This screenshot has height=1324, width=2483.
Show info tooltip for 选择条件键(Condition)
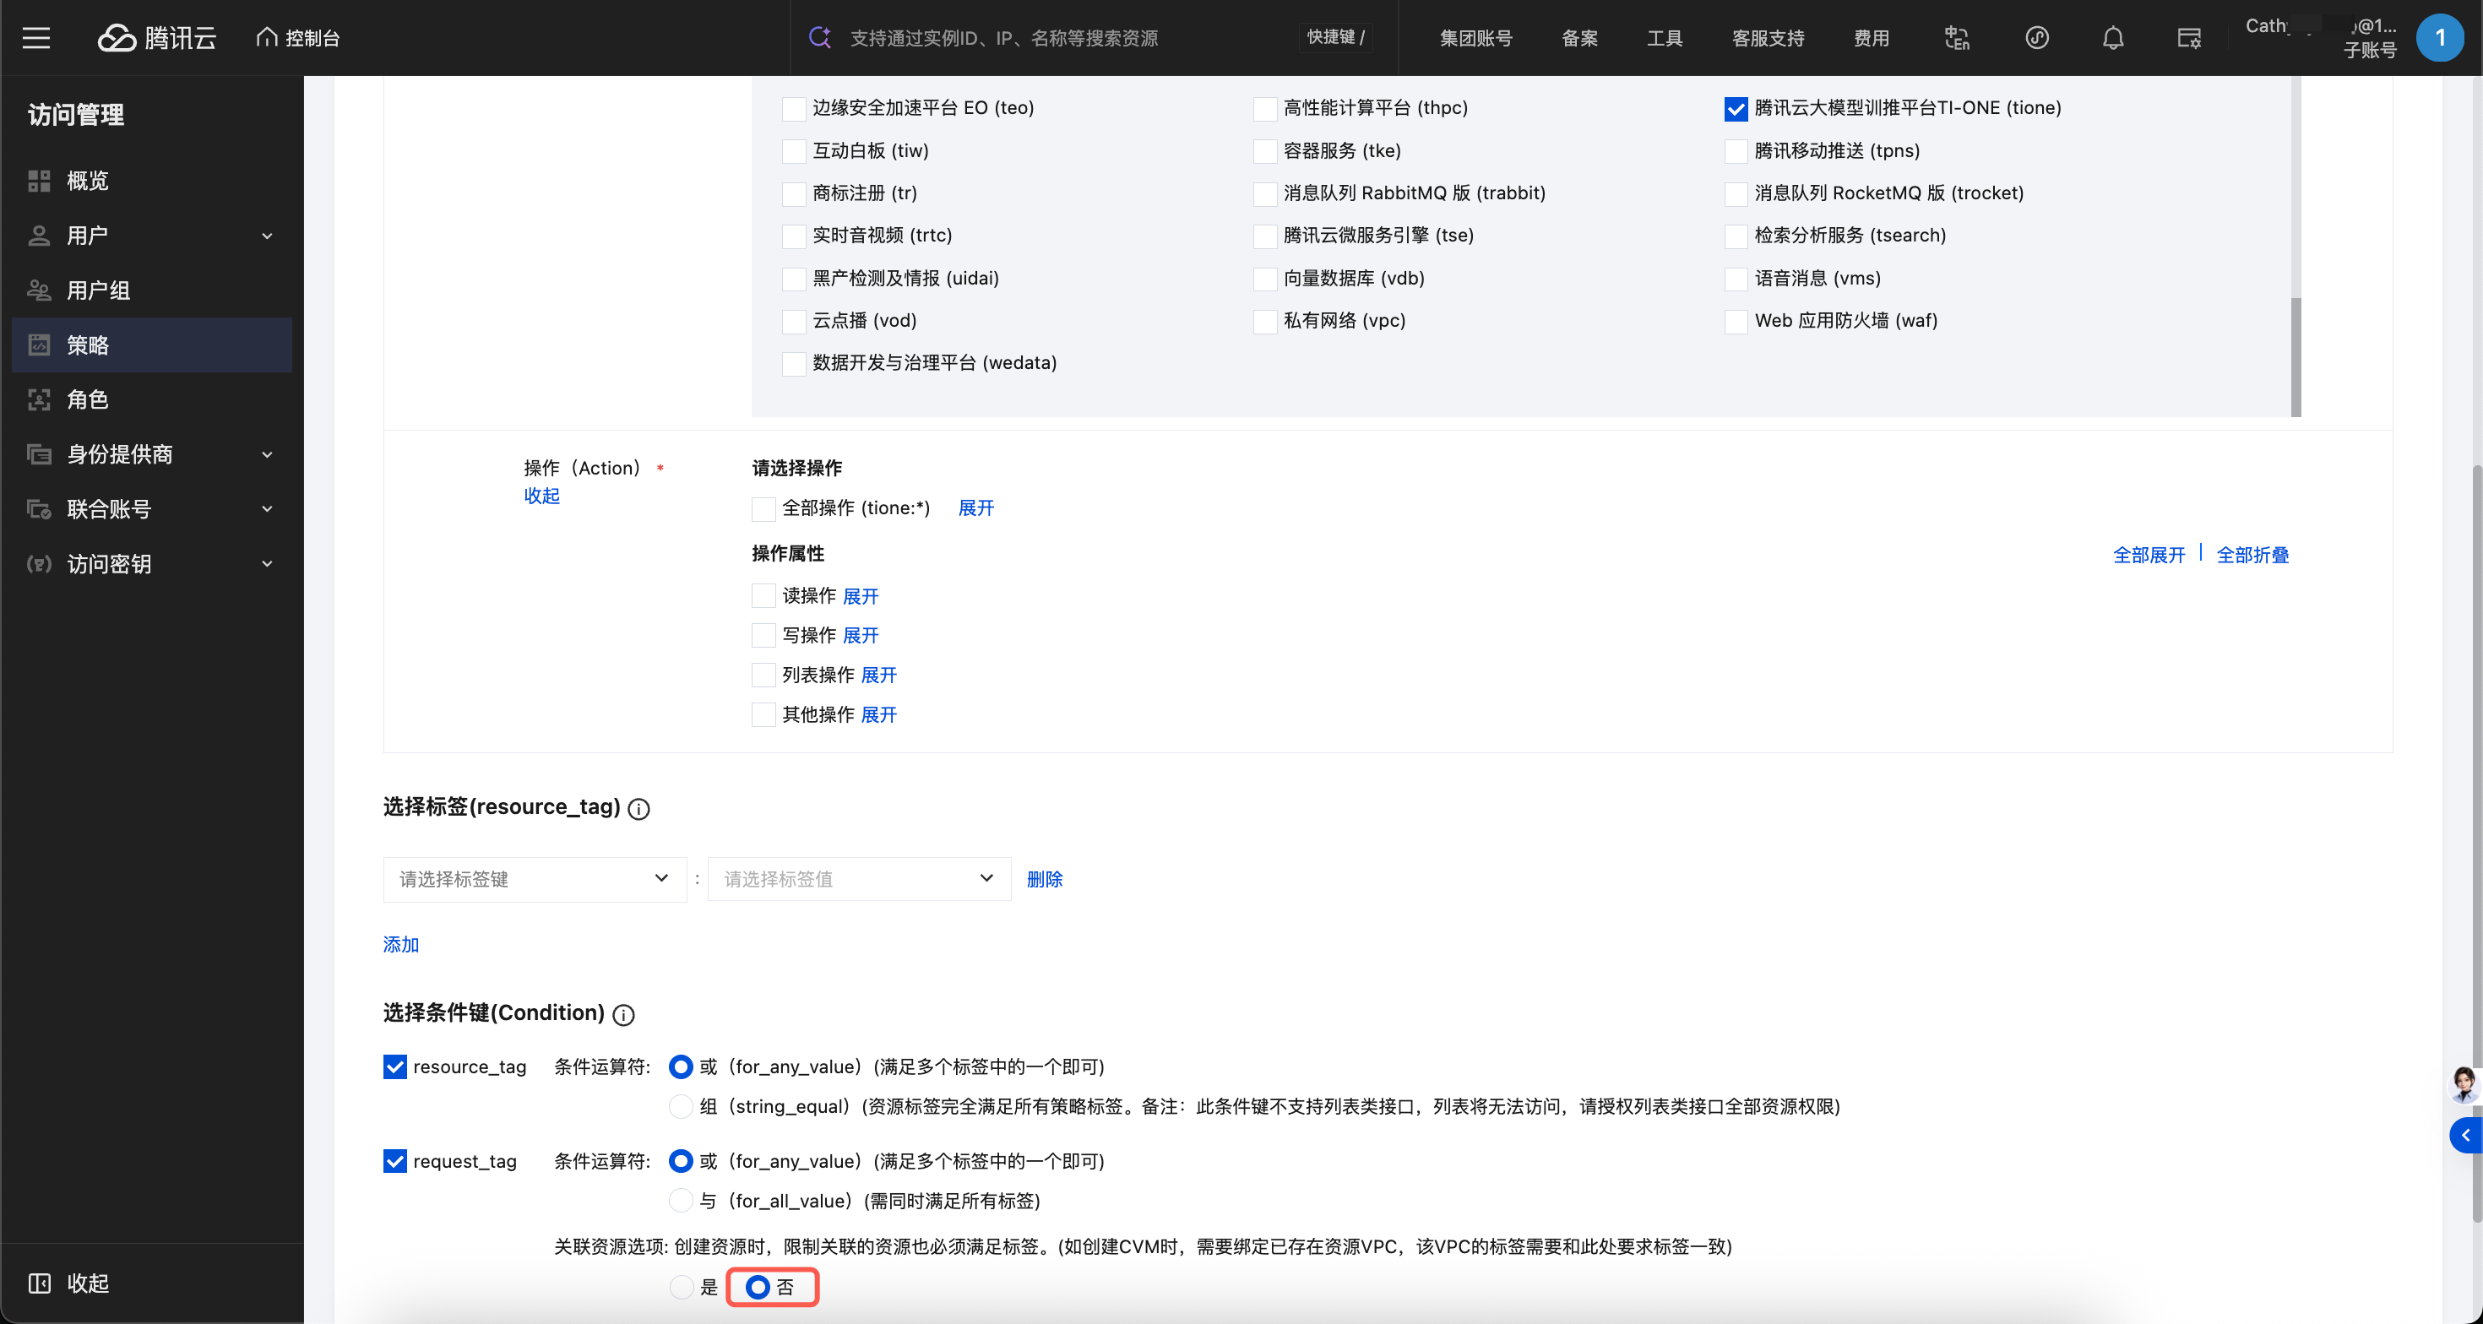point(623,1015)
